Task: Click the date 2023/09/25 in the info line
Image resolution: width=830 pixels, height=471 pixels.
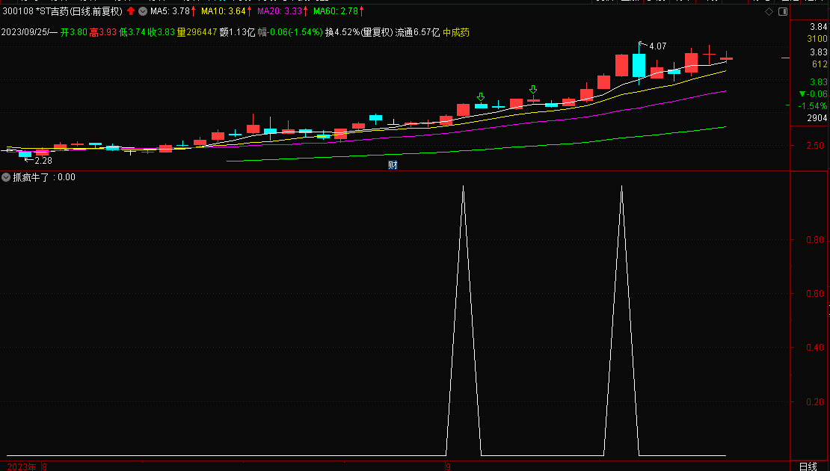Action: pyautogui.click(x=25, y=32)
